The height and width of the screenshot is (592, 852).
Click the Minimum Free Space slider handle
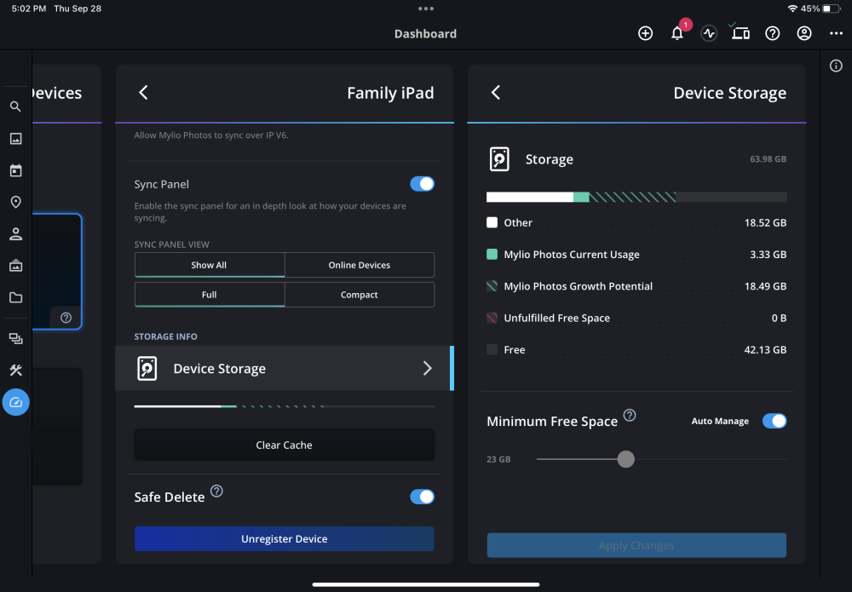tap(625, 459)
